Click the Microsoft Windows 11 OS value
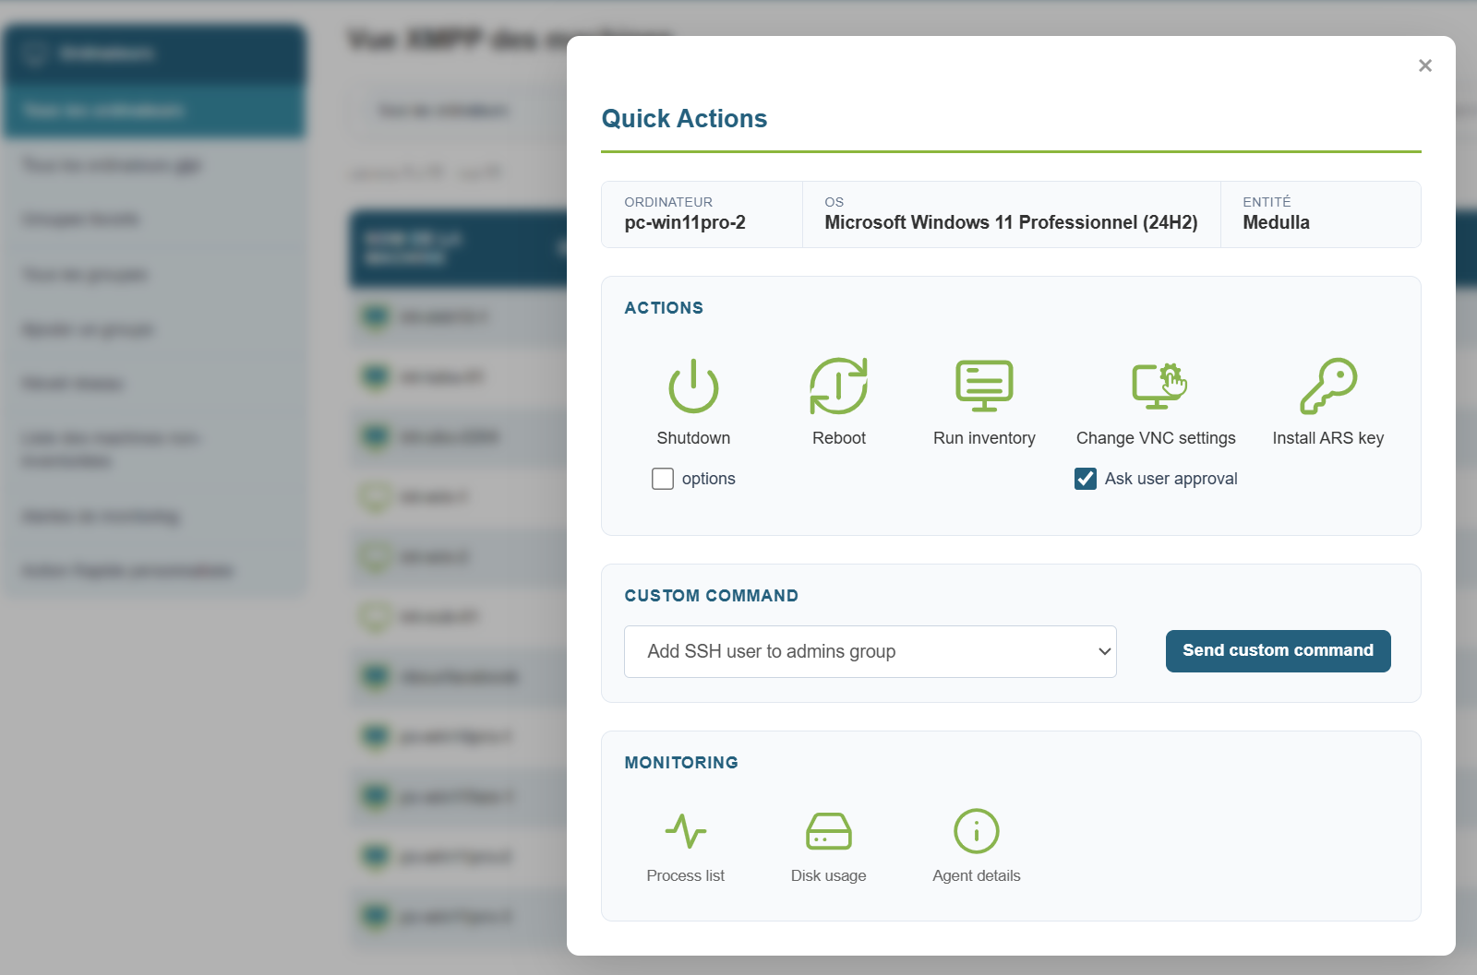 pos(1011,222)
